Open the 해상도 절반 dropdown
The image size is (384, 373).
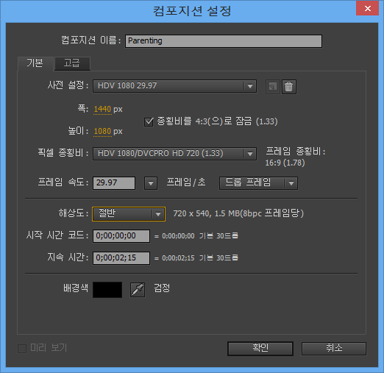tap(129, 214)
